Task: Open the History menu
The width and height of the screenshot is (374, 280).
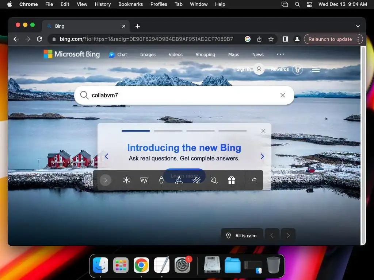Action: point(103,4)
